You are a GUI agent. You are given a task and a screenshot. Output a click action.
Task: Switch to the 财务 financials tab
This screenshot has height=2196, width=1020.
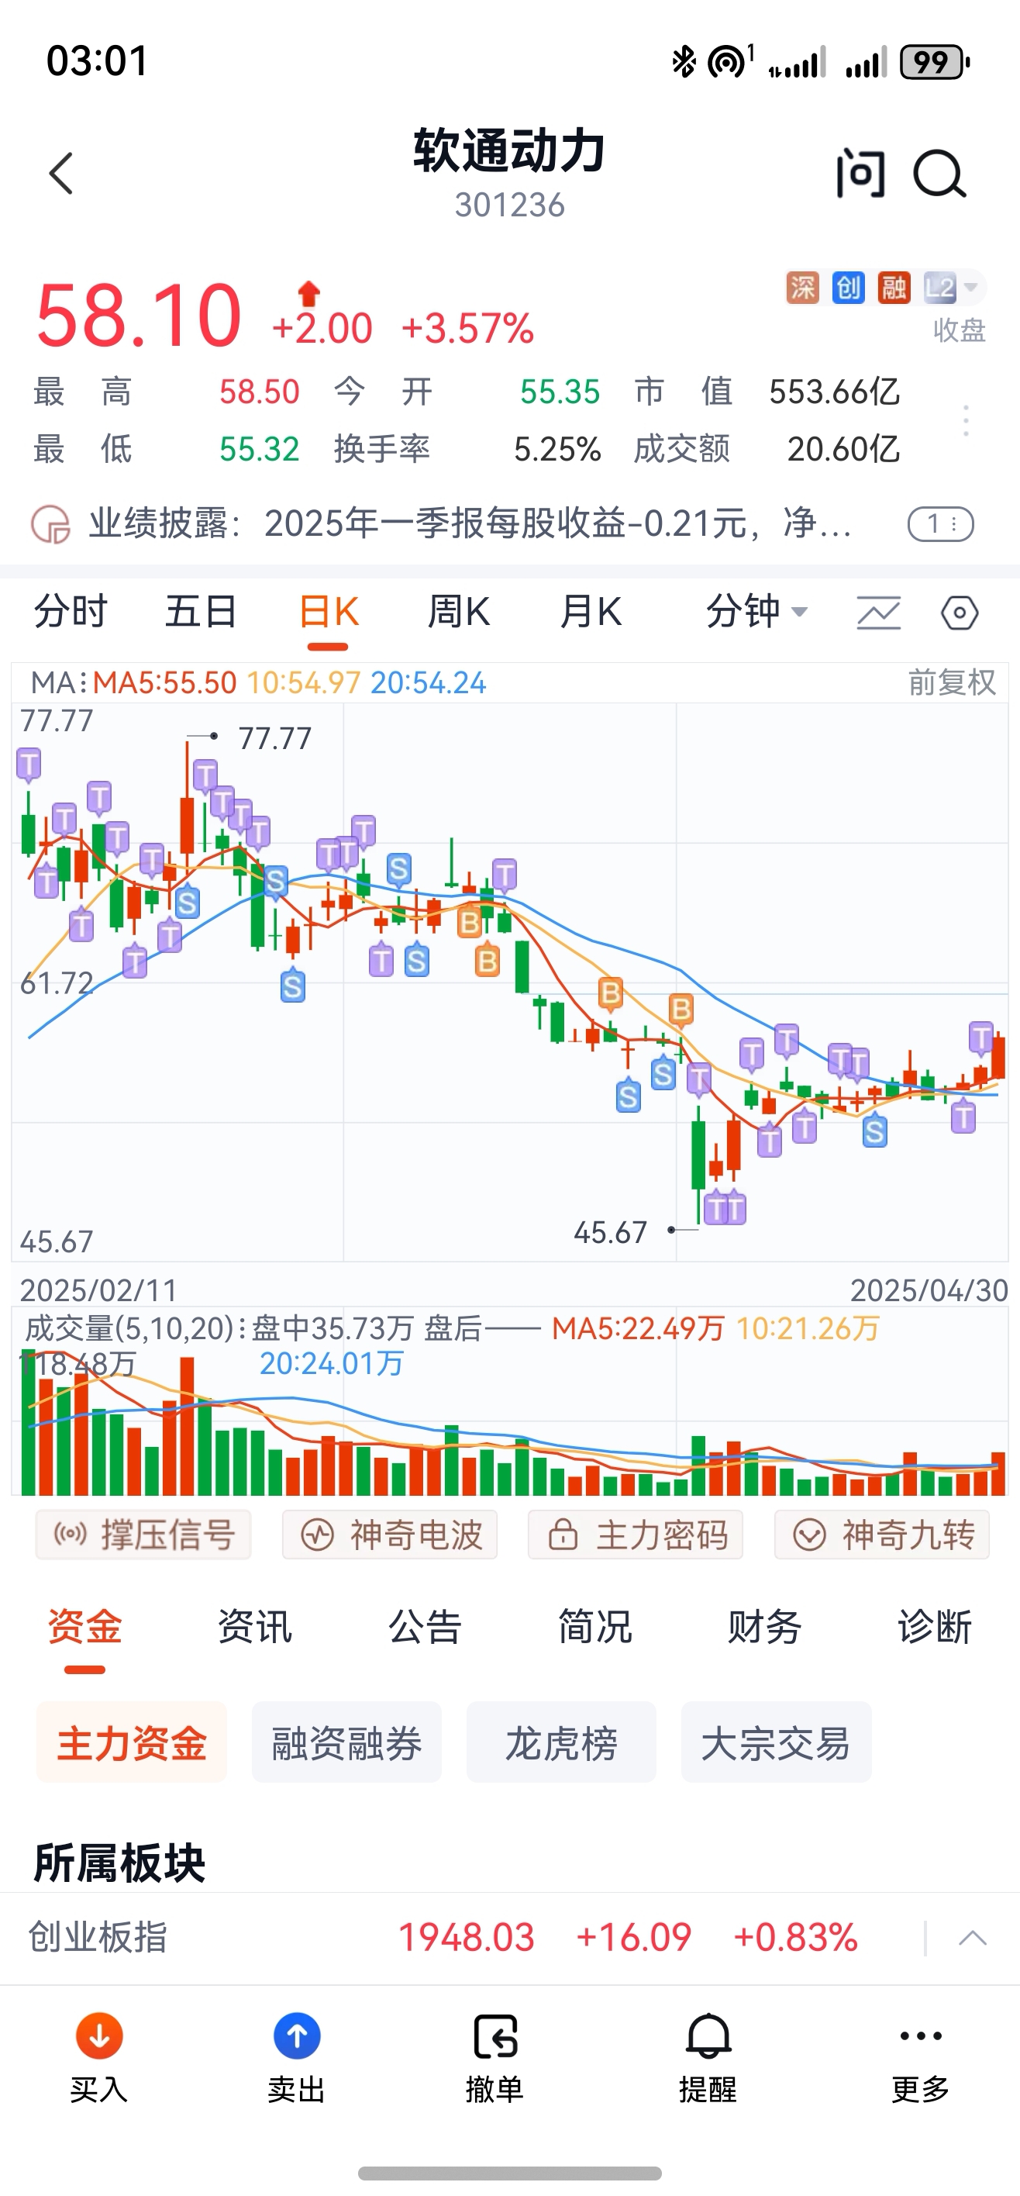coord(764,1627)
